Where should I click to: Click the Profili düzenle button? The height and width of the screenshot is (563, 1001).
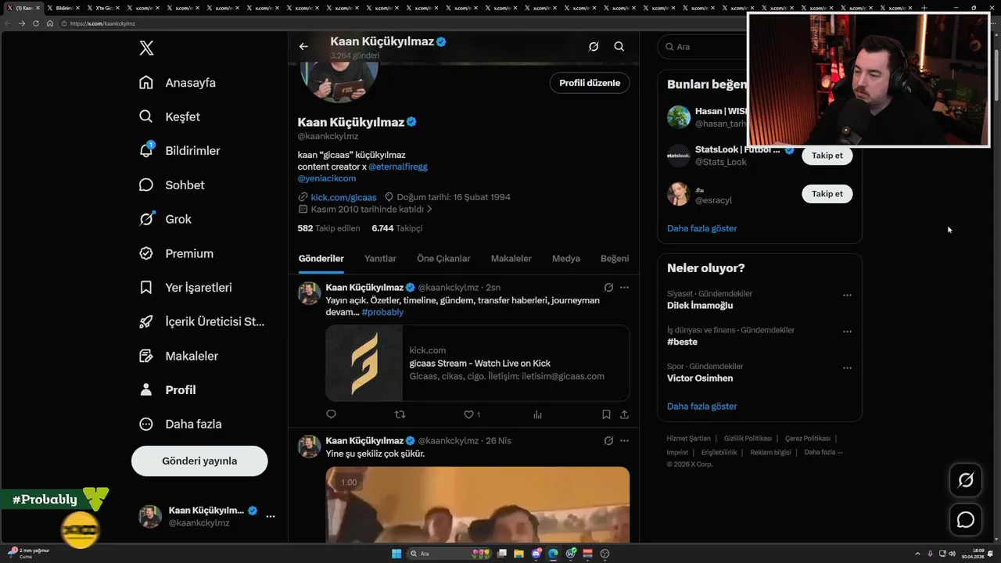(589, 83)
